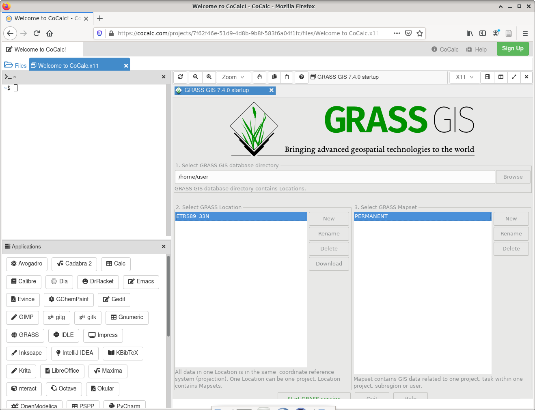The width and height of the screenshot is (535, 410).
Task: Open the Zoom dropdown
Action: (233, 77)
